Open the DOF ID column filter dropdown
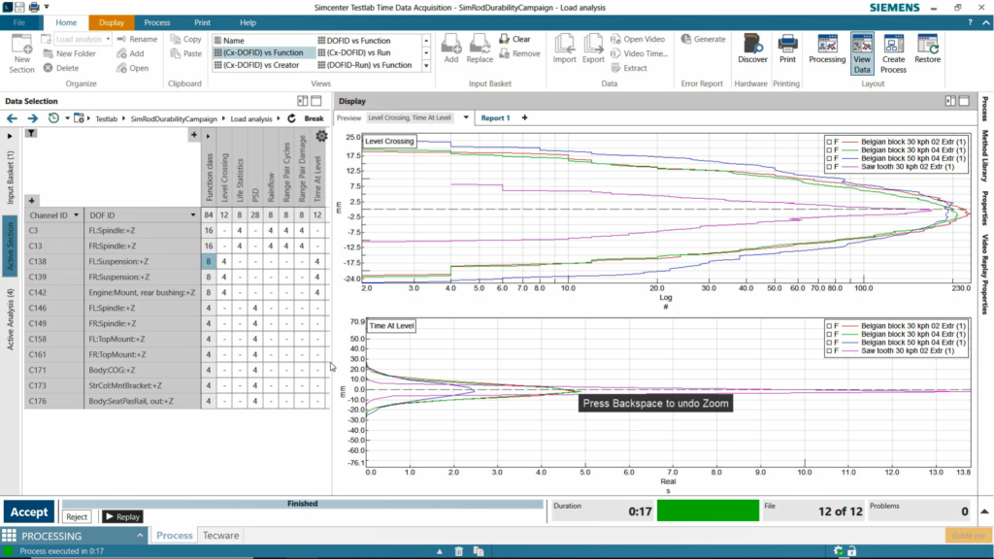 pos(192,214)
